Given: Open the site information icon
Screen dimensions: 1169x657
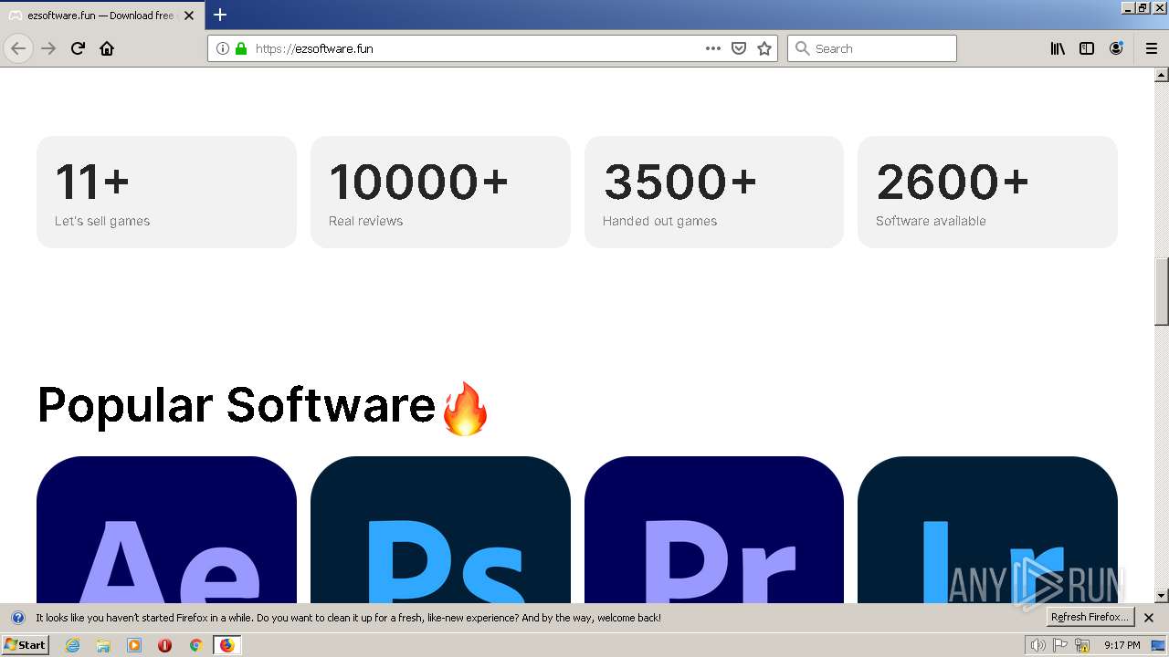Looking at the screenshot, I should click(x=223, y=48).
